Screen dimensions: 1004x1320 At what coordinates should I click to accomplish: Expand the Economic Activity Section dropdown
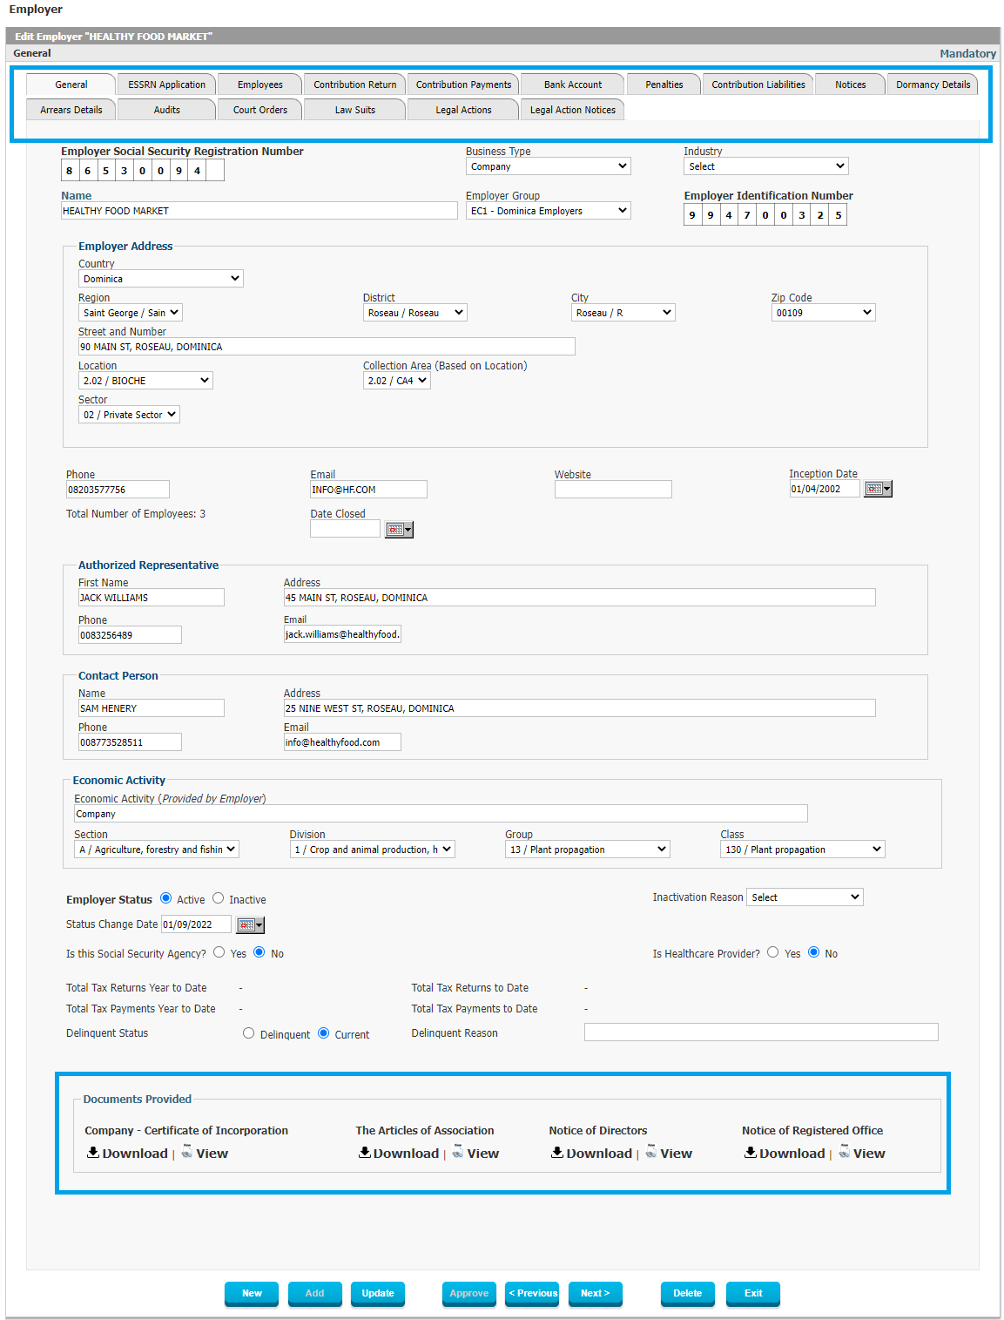157,850
